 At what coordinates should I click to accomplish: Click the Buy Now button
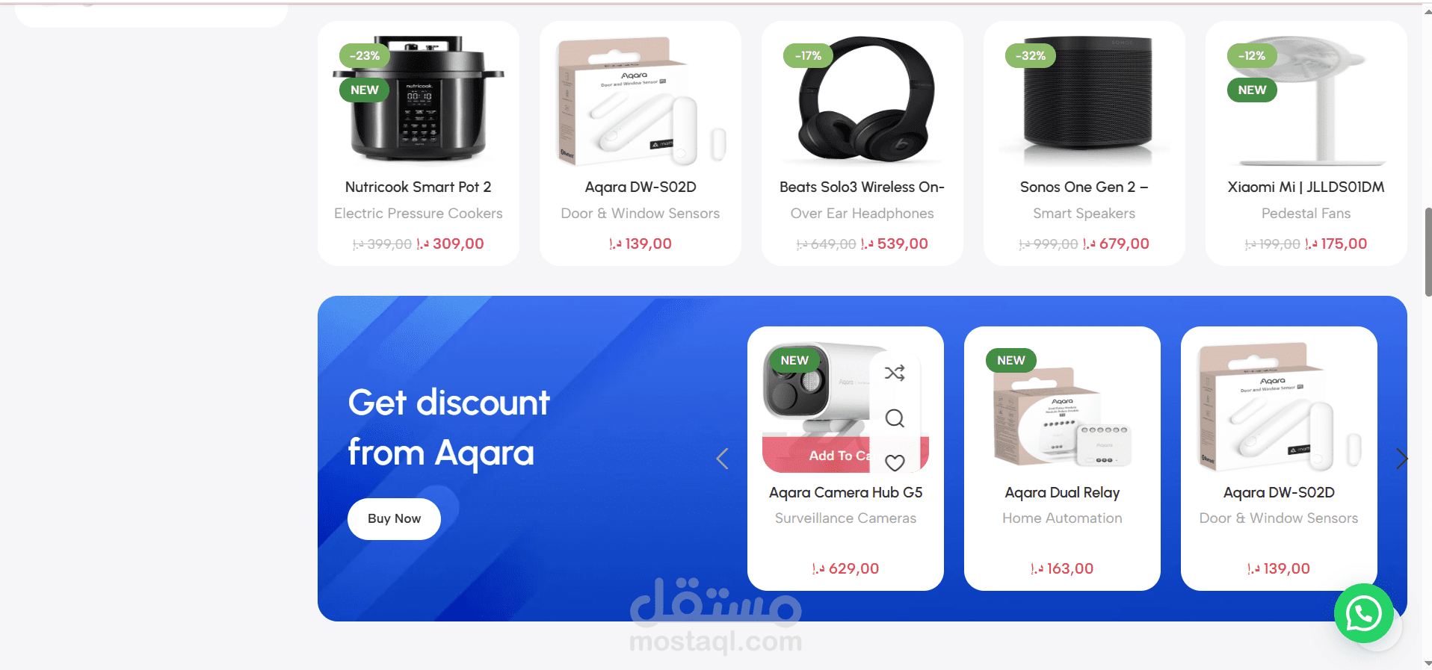(394, 518)
